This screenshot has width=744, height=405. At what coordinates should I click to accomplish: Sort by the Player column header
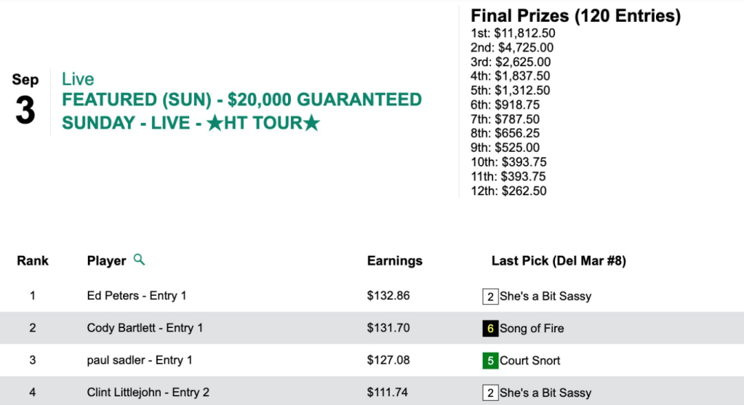[106, 260]
